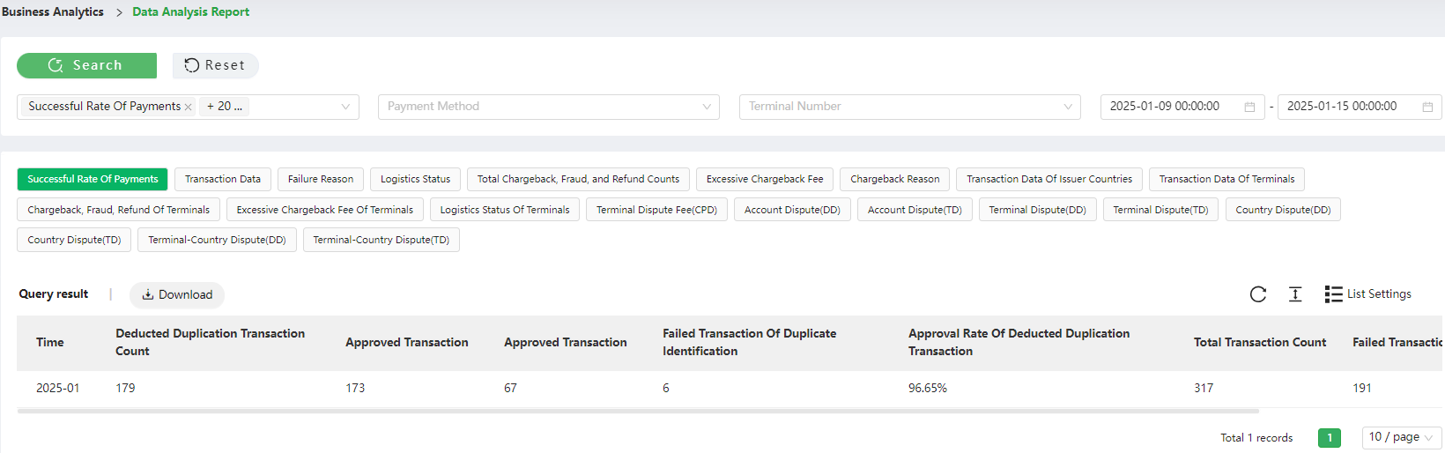Open Total Chargeback, Fraud, and Refund Counts tab
This screenshot has width=1445, height=453.
(578, 179)
